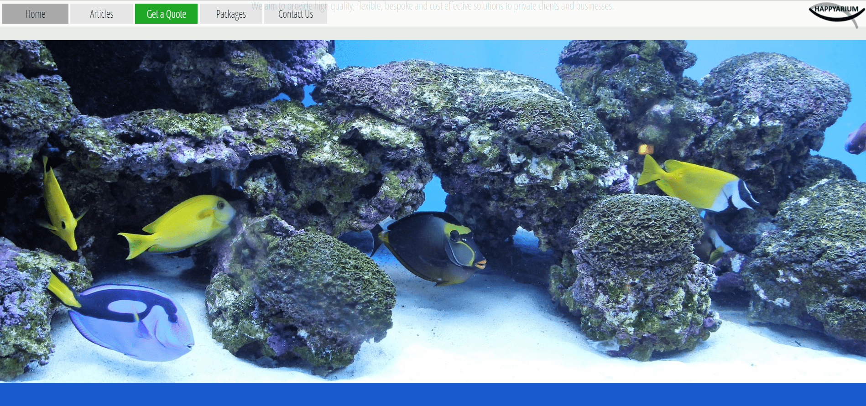
Task: Click the solid blue band below the image
Action: 433,395
